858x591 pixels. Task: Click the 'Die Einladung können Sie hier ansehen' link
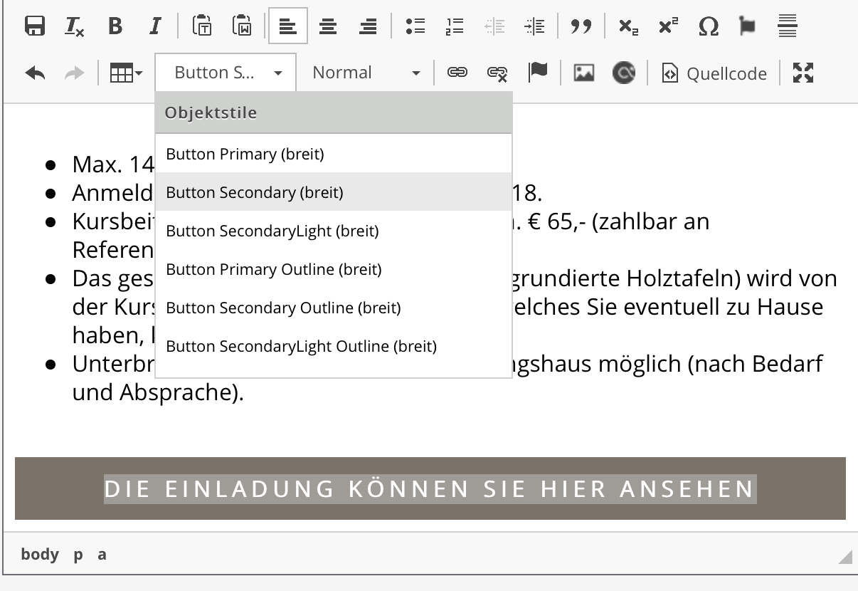click(x=429, y=489)
